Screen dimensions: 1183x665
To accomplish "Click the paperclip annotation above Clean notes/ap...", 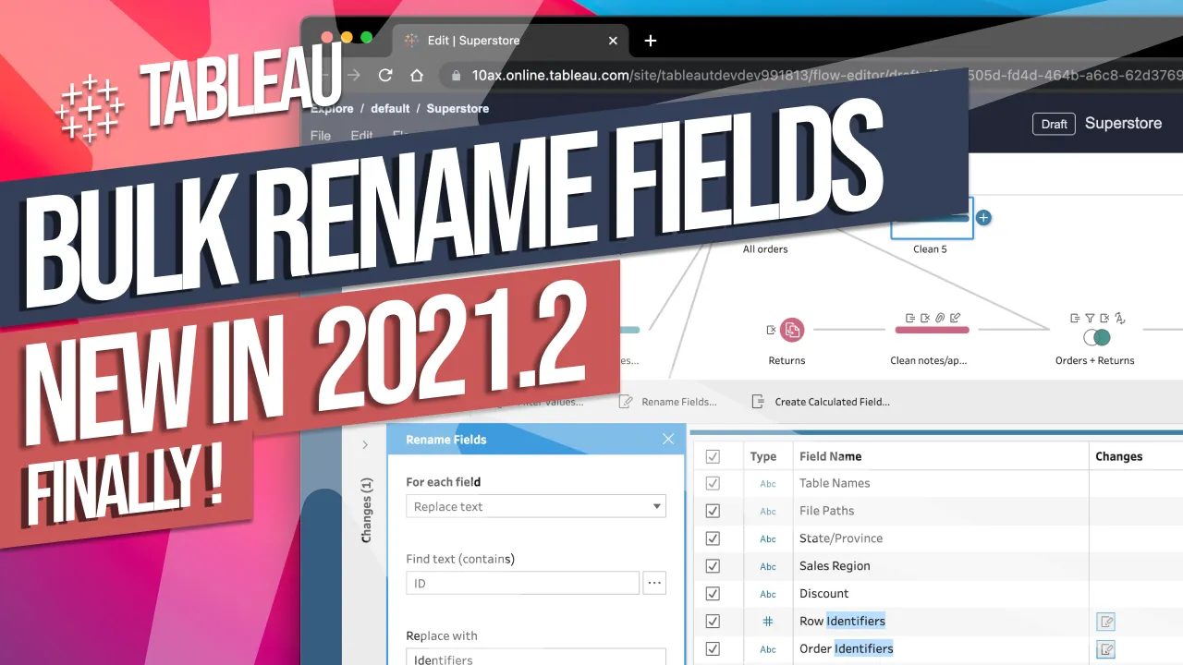I will tap(940, 318).
